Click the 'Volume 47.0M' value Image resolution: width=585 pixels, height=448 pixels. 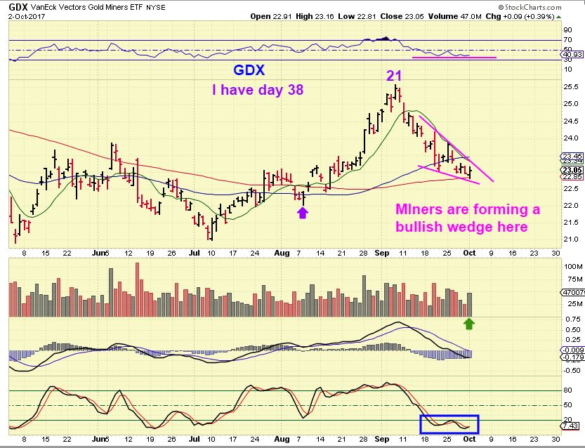pos(455,16)
